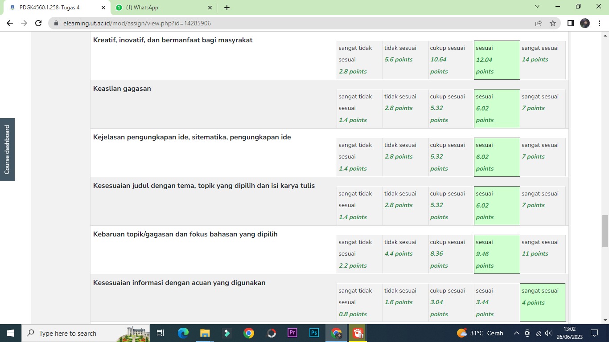Click the 'cukup sesuai 8.36 points' cell
609x342 pixels.
(451, 254)
